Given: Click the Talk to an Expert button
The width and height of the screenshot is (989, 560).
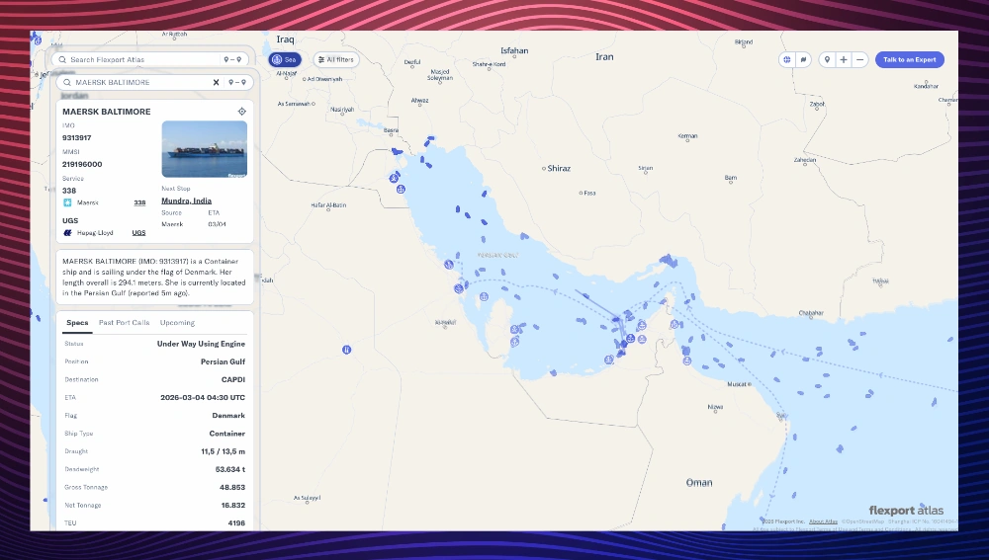Looking at the screenshot, I should [909, 60].
